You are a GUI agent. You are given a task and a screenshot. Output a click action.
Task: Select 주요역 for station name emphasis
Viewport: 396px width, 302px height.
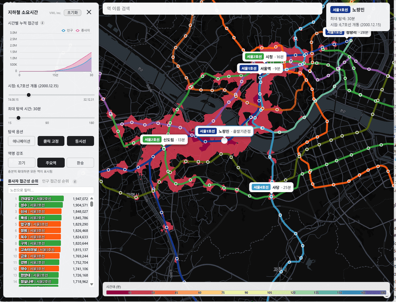[x=51, y=162]
